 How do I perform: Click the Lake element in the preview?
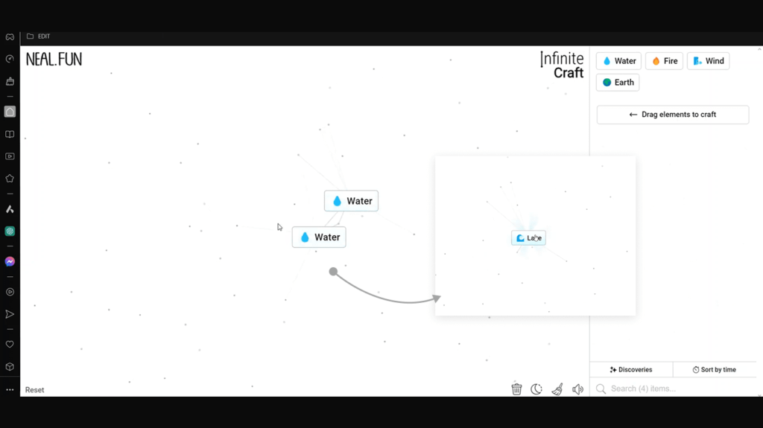[x=528, y=238]
